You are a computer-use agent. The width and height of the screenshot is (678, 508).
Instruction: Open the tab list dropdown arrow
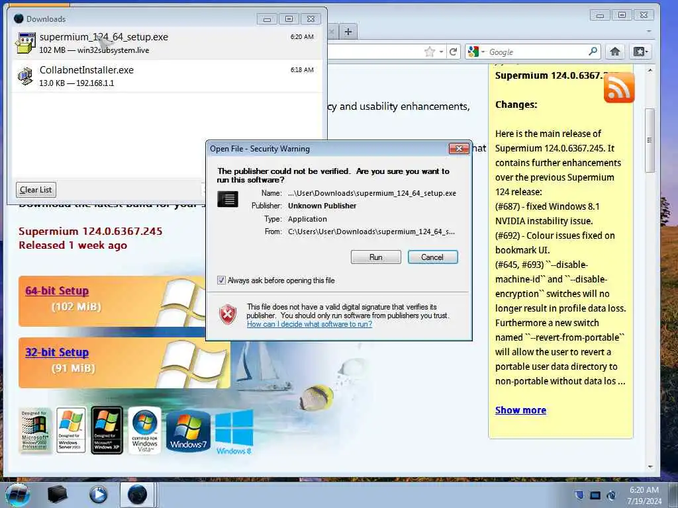pyautogui.click(x=649, y=32)
